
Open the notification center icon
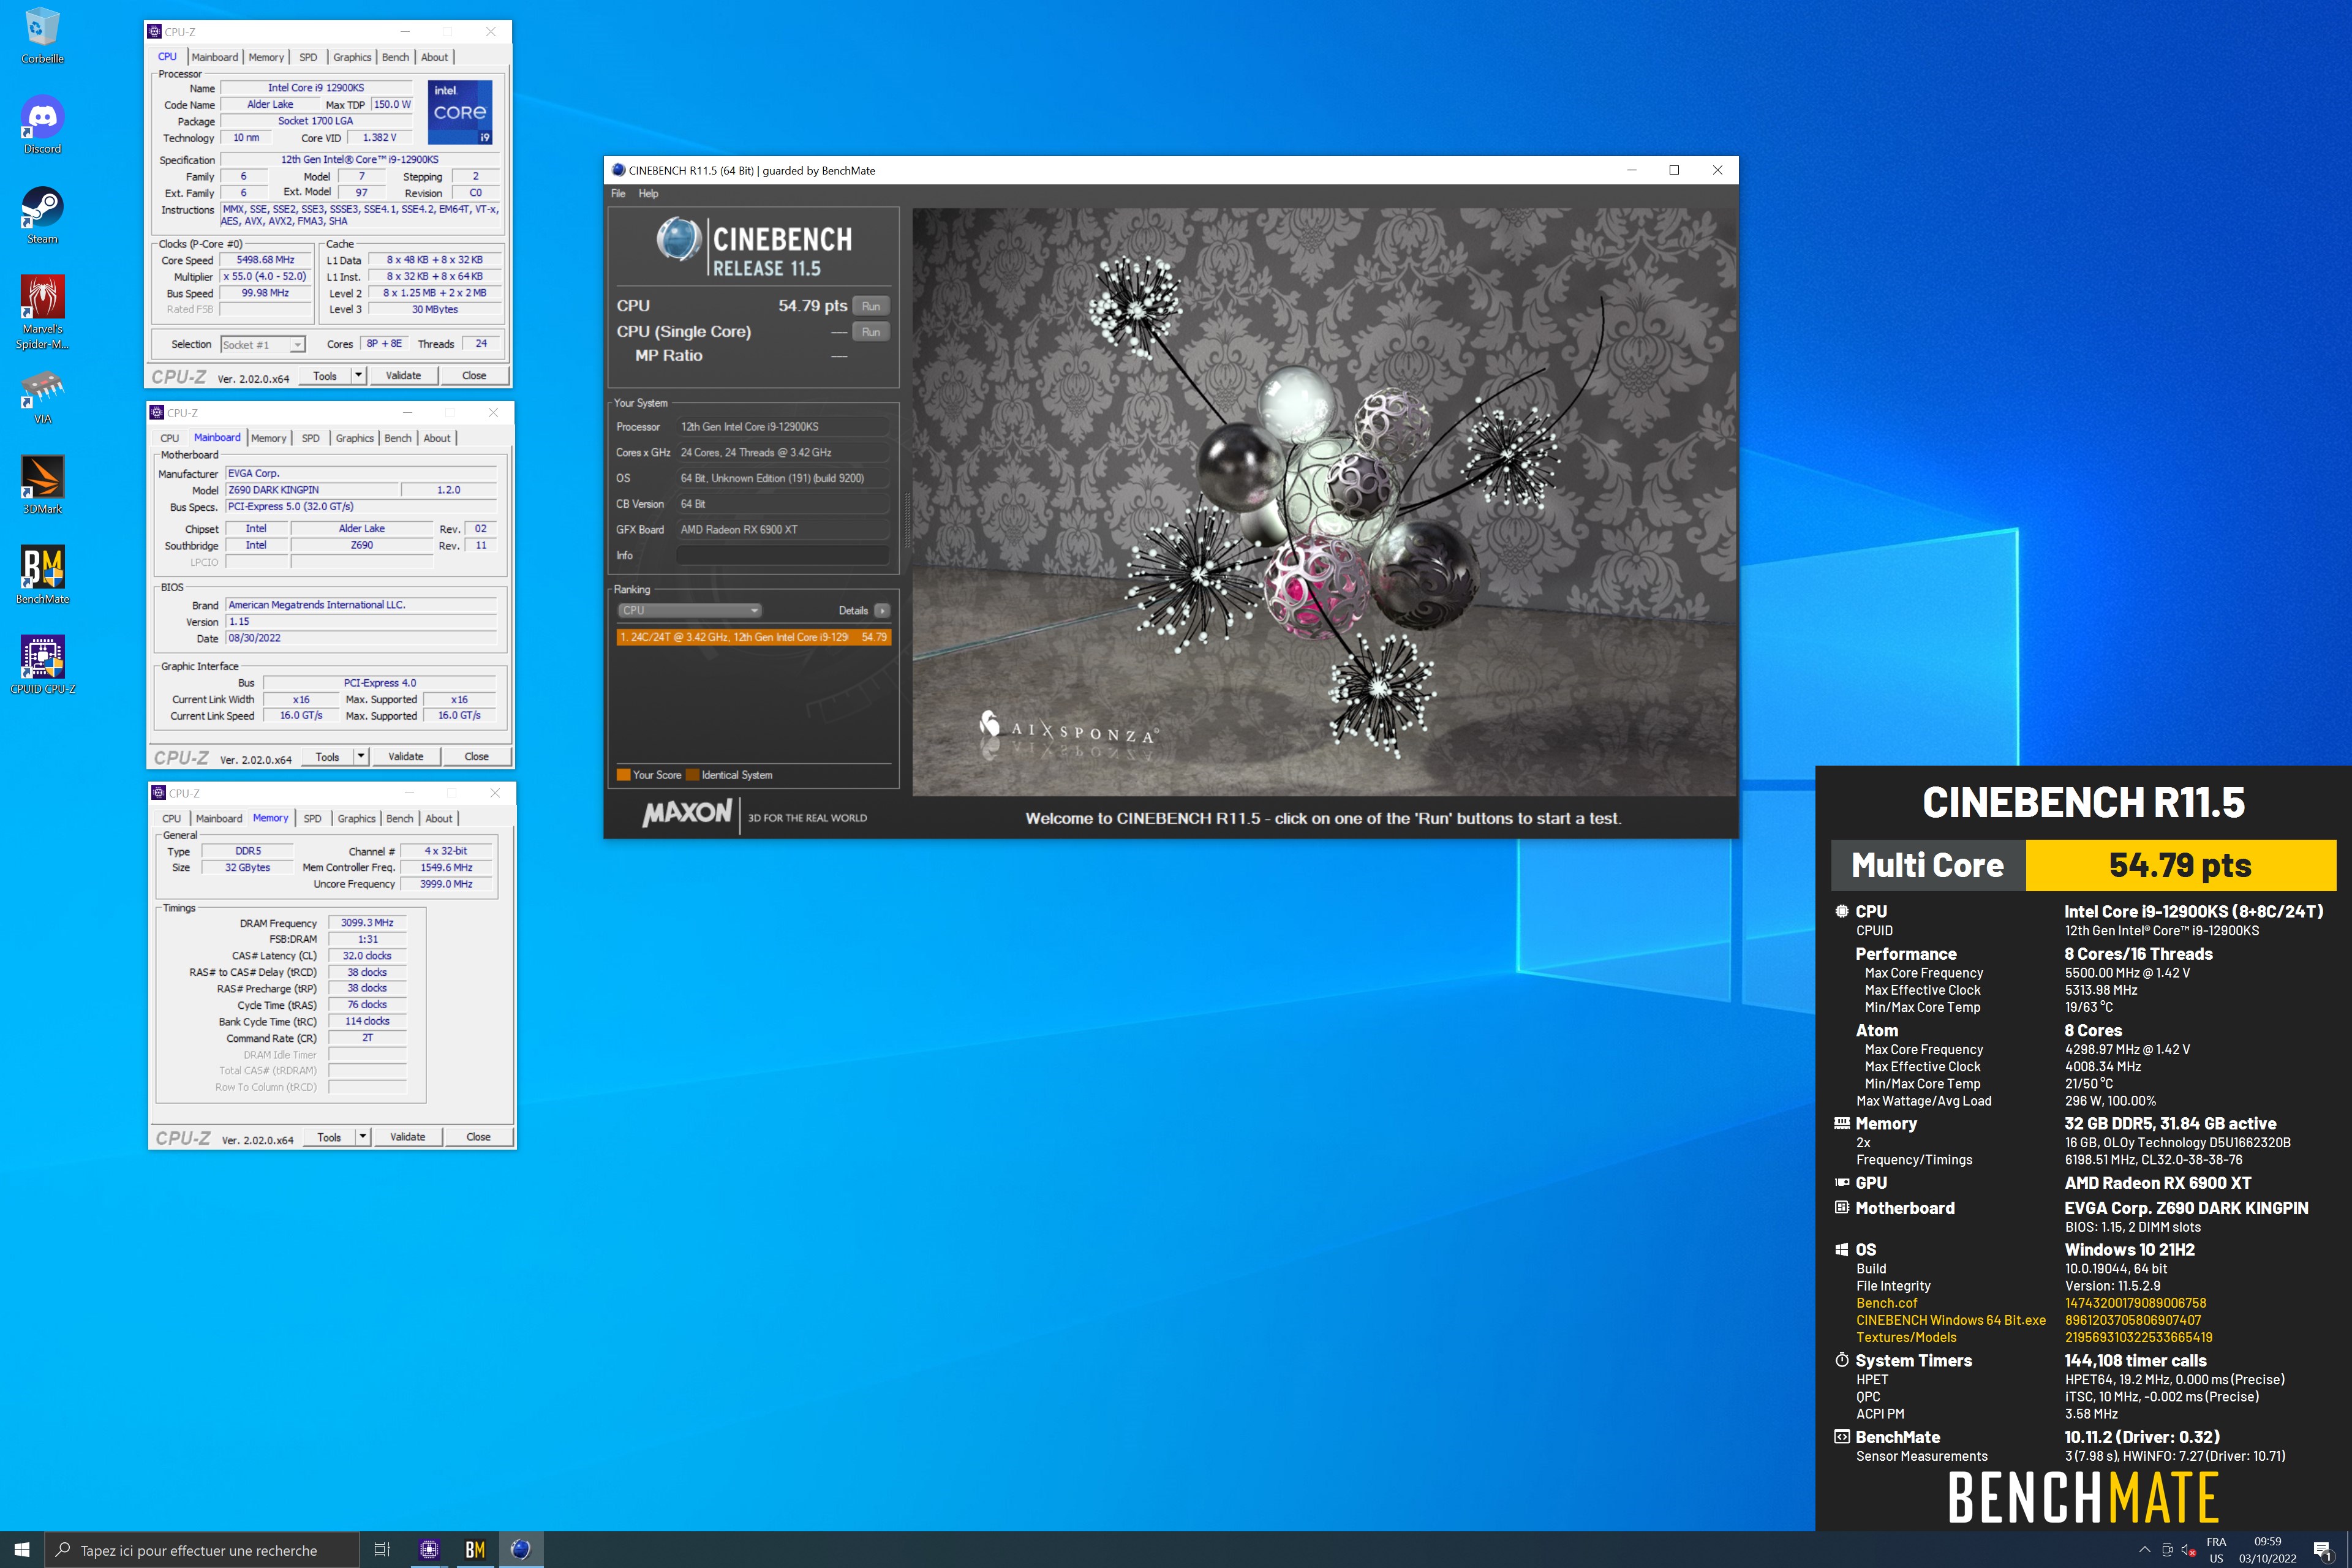point(2323,1550)
